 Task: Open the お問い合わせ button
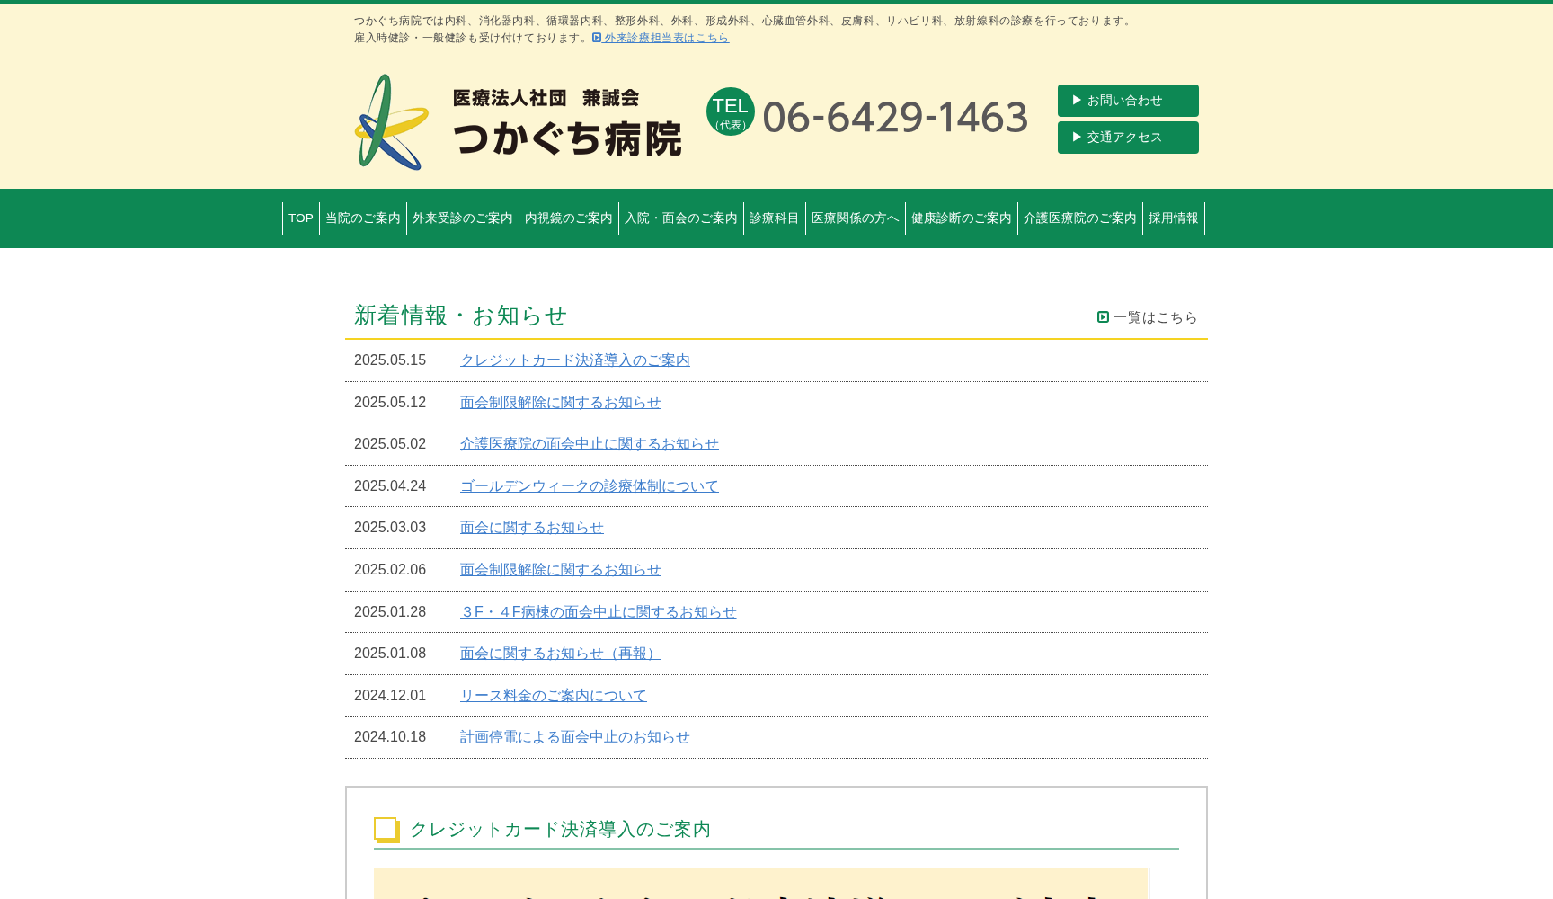tap(1128, 100)
